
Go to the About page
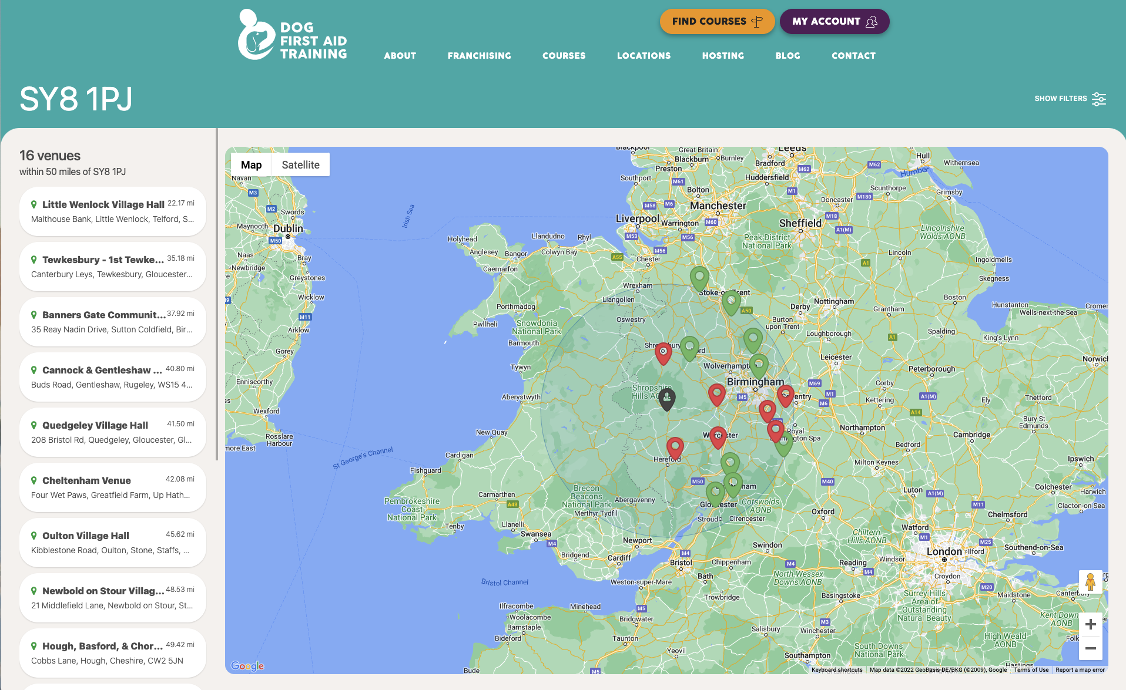click(x=400, y=56)
